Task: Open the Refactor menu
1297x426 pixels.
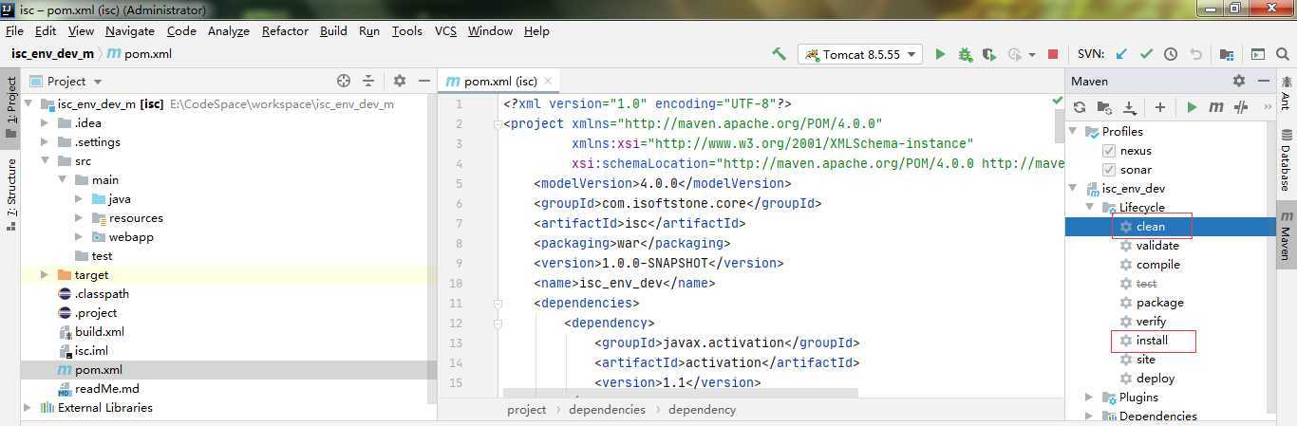Action: [x=285, y=30]
